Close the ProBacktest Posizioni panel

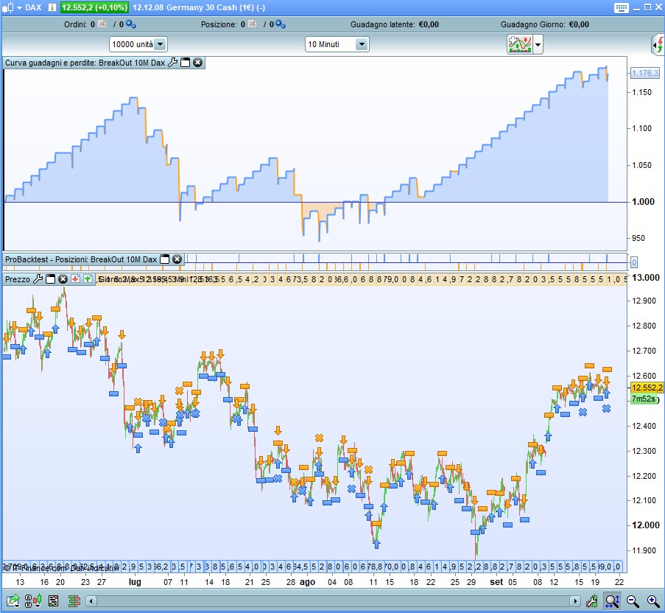pyautogui.click(x=177, y=259)
